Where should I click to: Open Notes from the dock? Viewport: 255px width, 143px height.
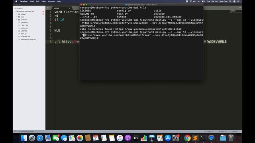[112, 138]
